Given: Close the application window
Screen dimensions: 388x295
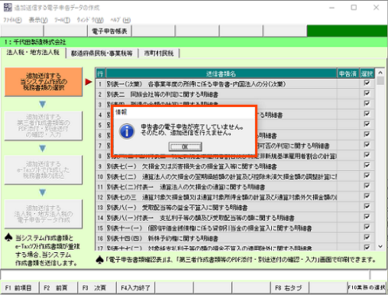Looking at the screenshot, I should point(376,8).
